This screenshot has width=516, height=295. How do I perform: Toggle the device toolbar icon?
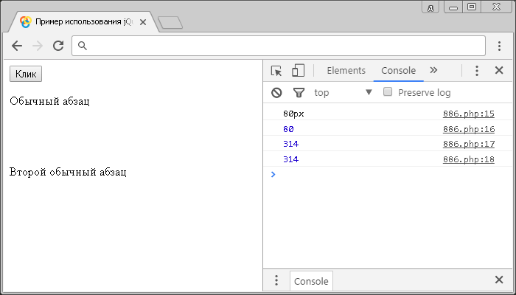click(x=299, y=71)
